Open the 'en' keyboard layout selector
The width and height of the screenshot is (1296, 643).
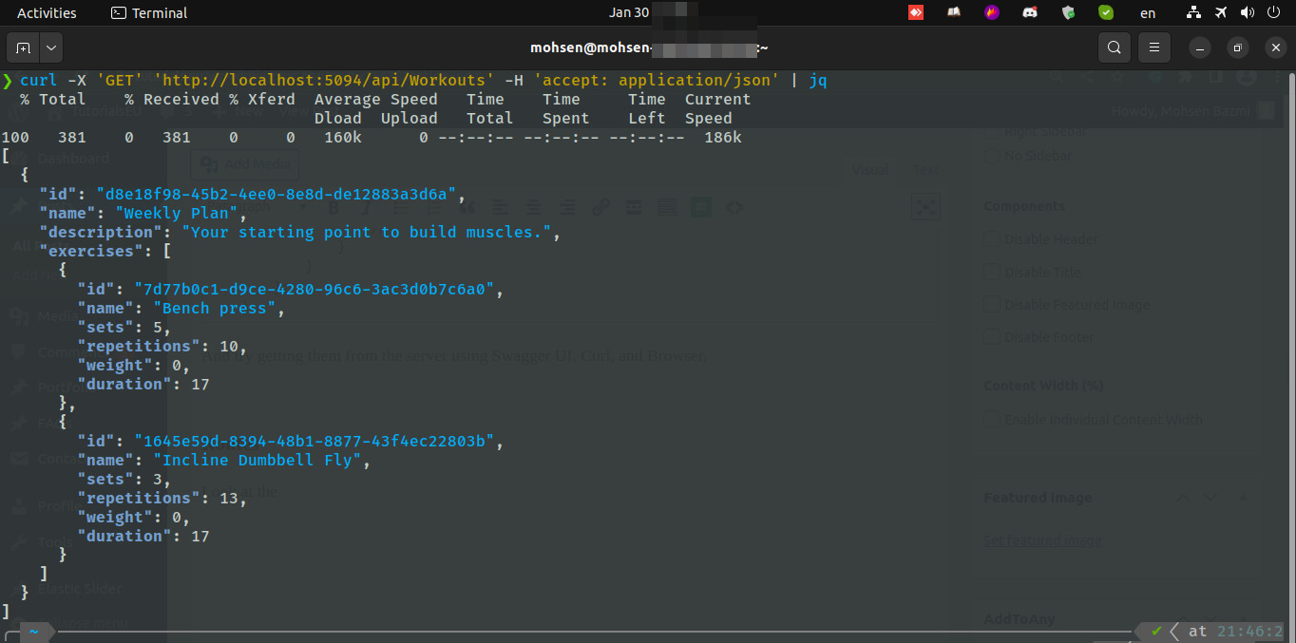pyautogui.click(x=1148, y=13)
